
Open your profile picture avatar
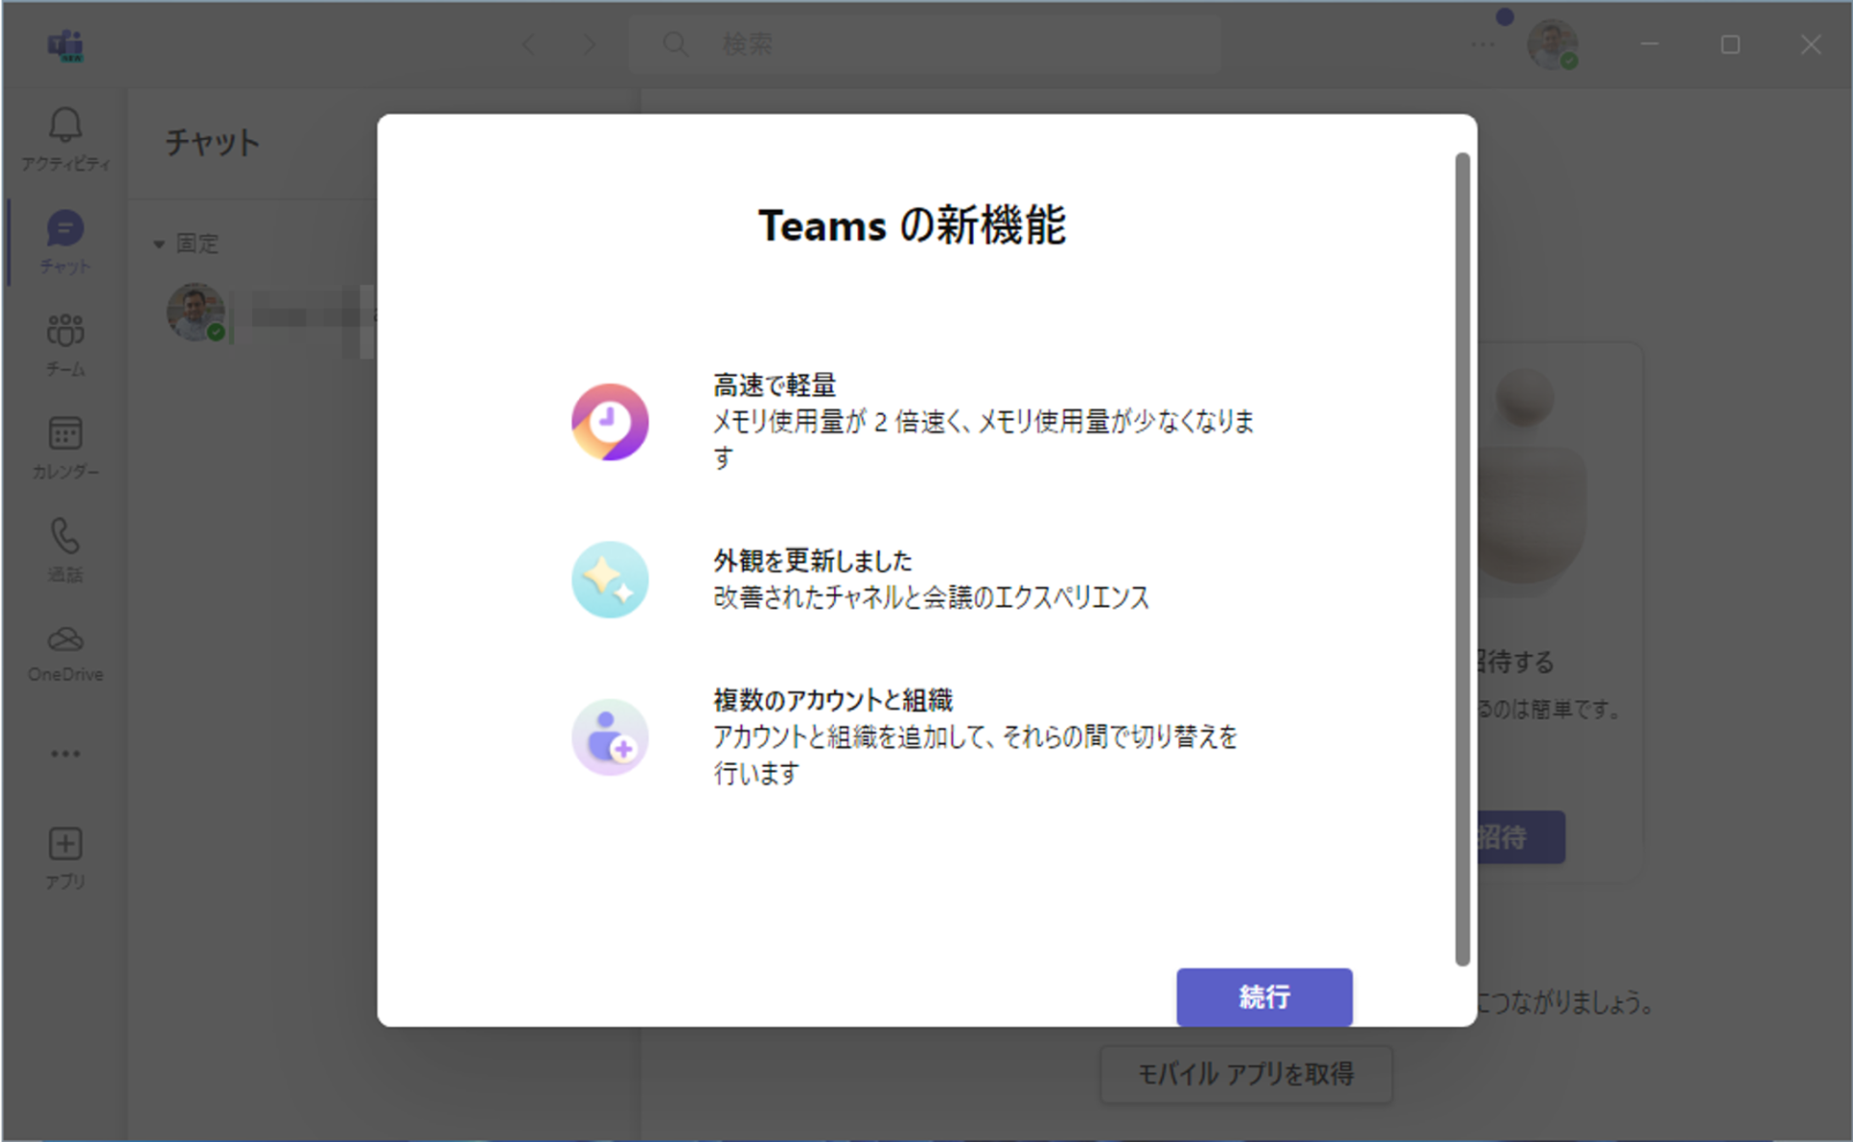coord(1556,44)
